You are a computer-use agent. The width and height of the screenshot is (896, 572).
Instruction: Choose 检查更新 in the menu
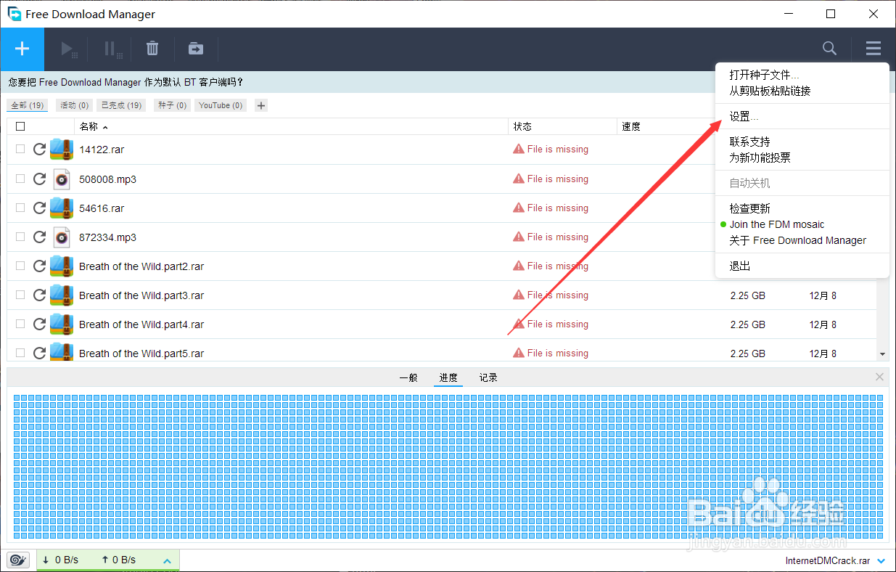point(749,208)
